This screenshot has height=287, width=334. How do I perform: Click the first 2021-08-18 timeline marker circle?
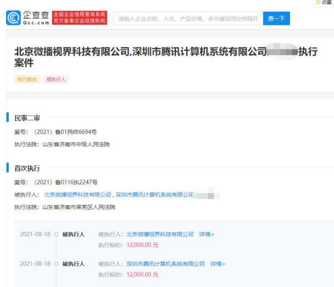(x=56, y=234)
